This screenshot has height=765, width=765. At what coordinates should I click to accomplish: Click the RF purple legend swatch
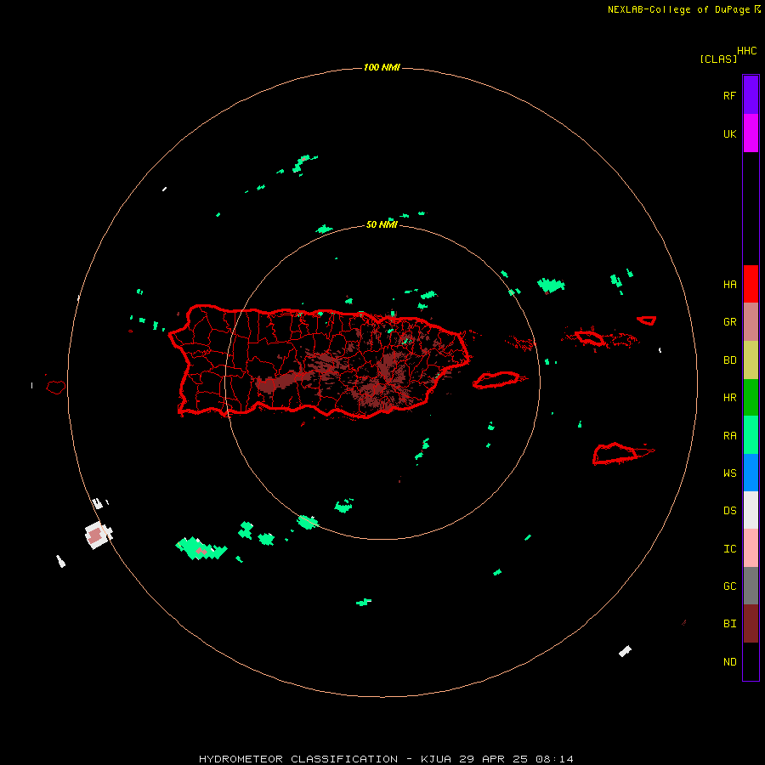pyautogui.click(x=751, y=95)
